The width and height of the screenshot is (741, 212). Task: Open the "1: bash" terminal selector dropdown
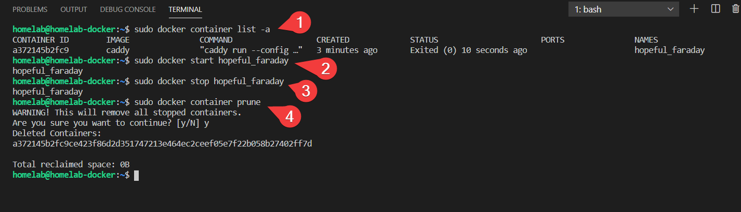[x=624, y=9]
